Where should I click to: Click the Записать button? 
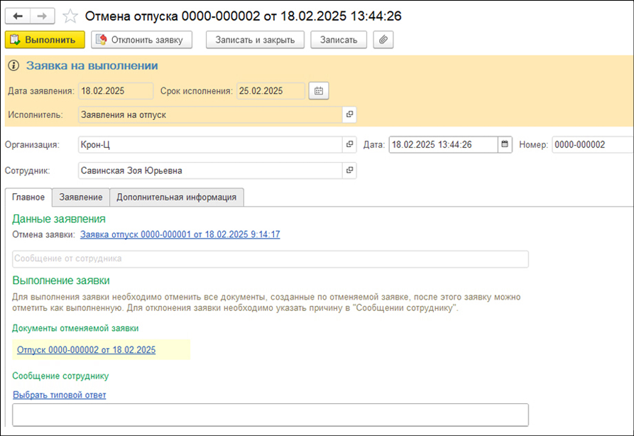(339, 40)
